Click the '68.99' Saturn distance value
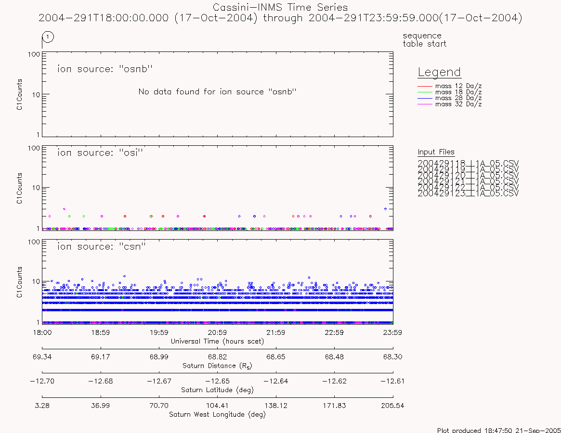Viewport: 561px width, 433px height. pos(159,357)
